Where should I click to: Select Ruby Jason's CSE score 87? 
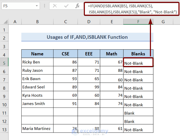[66, 70]
